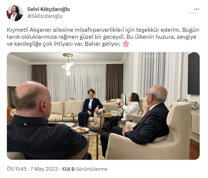Open the tweet timestamp ÖS 11:45
This screenshot has height=178, width=208.
click(17, 169)
